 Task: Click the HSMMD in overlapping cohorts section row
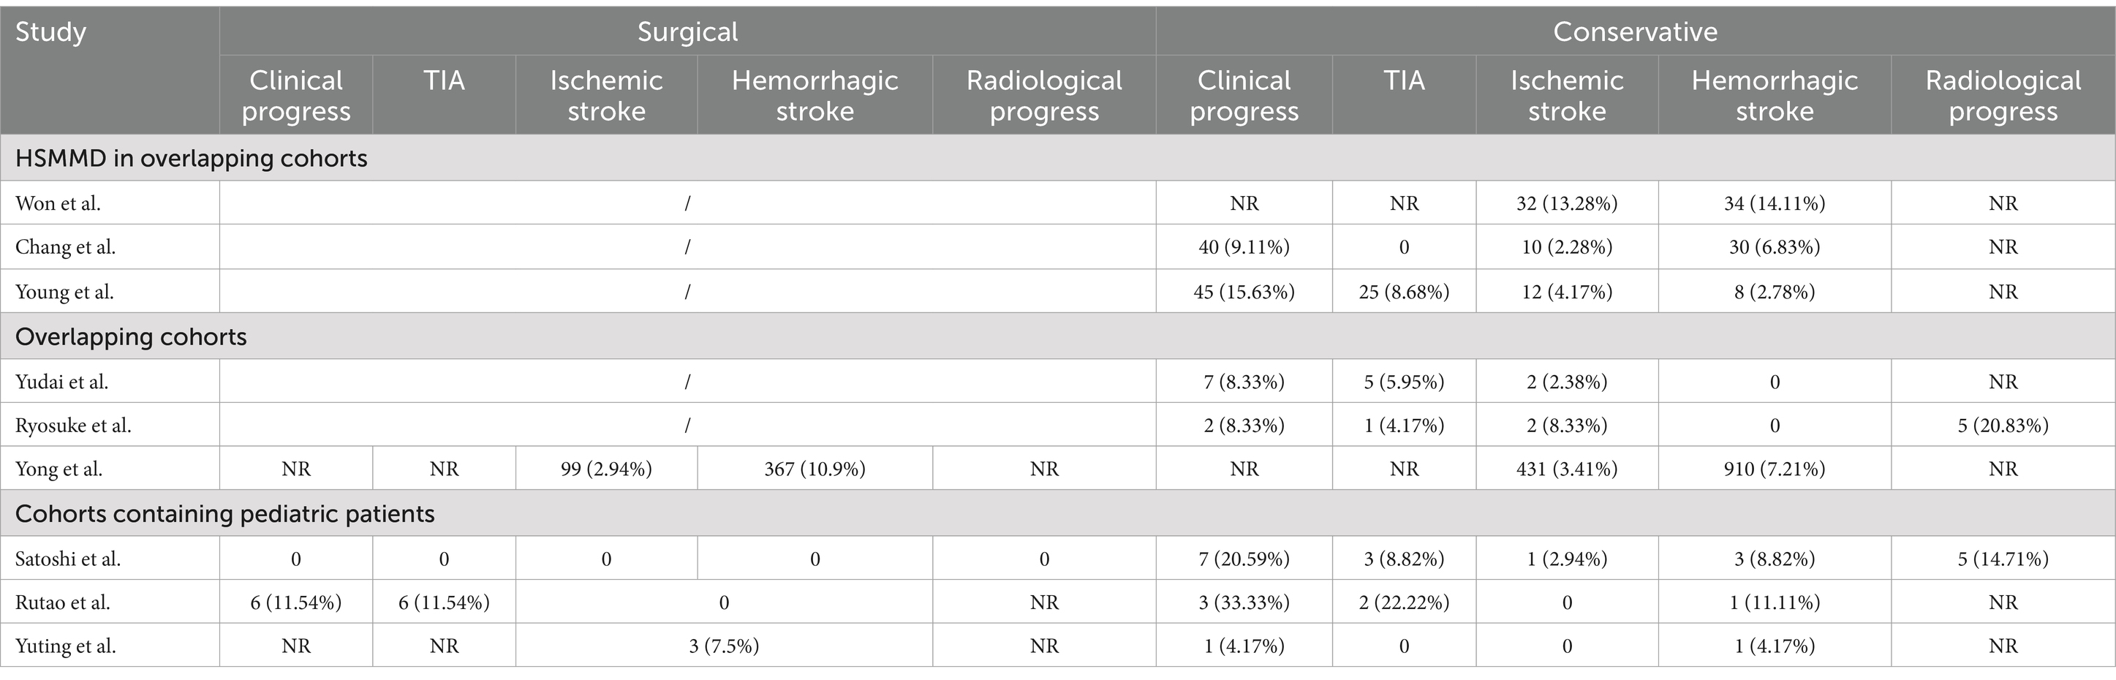(x=1058, y=158)
